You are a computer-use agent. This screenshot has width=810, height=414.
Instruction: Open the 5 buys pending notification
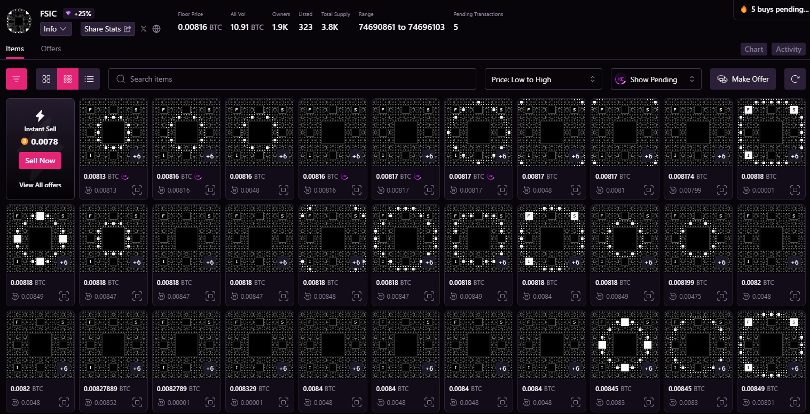772,10
